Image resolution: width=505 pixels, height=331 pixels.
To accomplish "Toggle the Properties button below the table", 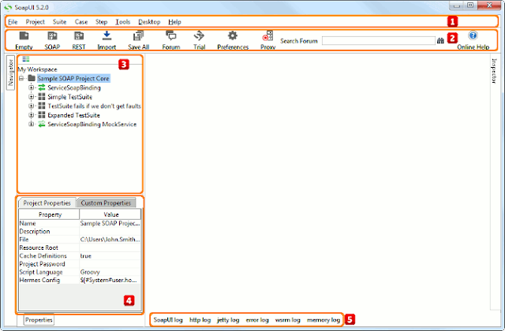I will click(39, 320).
